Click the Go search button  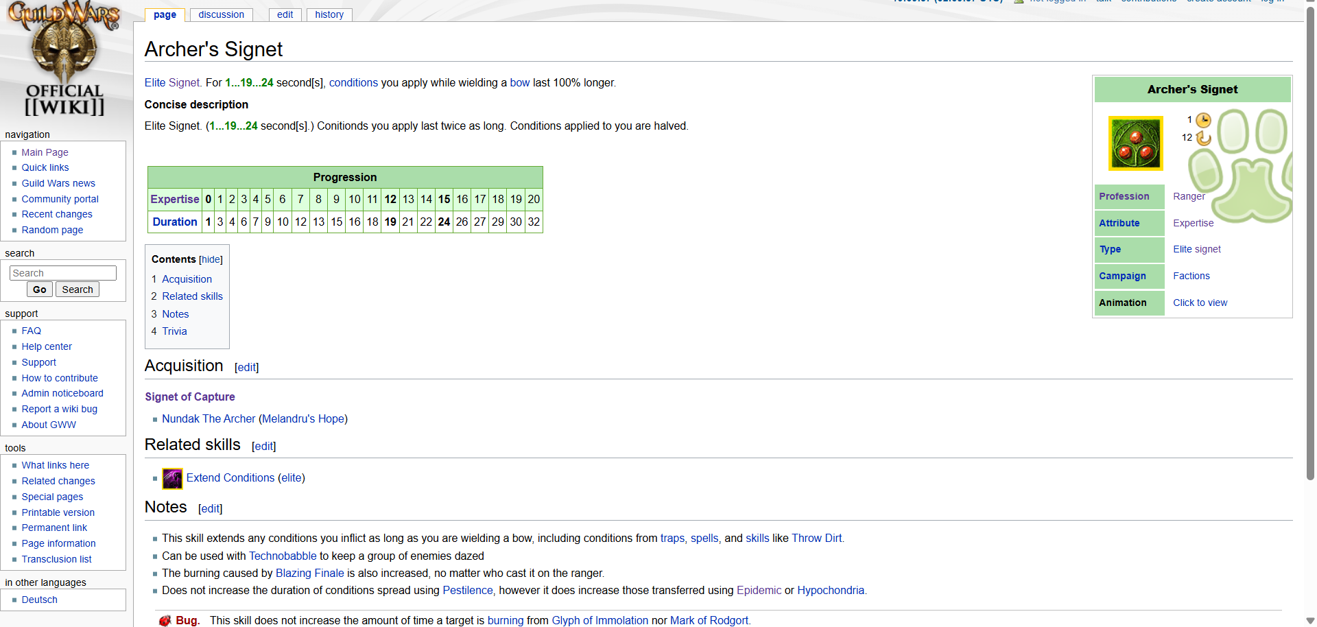tap(40, 289)
